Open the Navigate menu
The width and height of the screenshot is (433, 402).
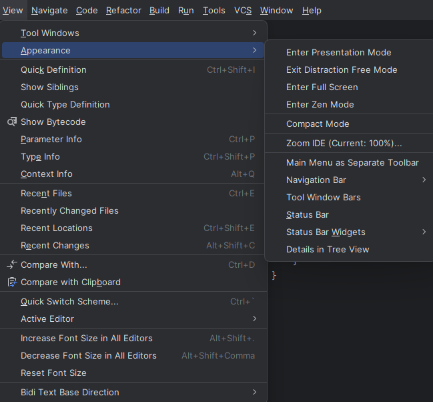49,11
